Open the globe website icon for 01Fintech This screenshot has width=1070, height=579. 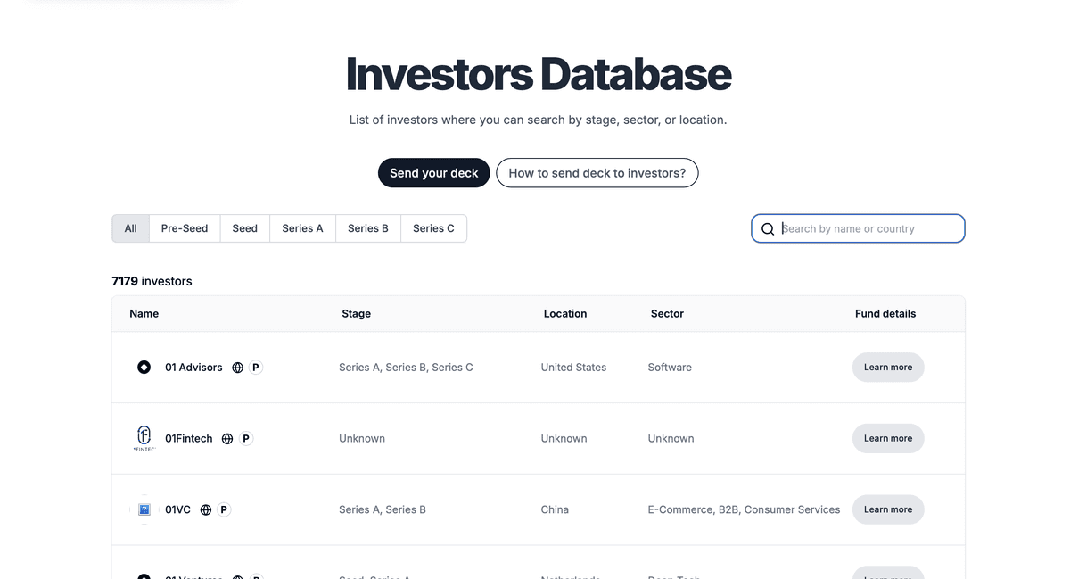[227, 439]
